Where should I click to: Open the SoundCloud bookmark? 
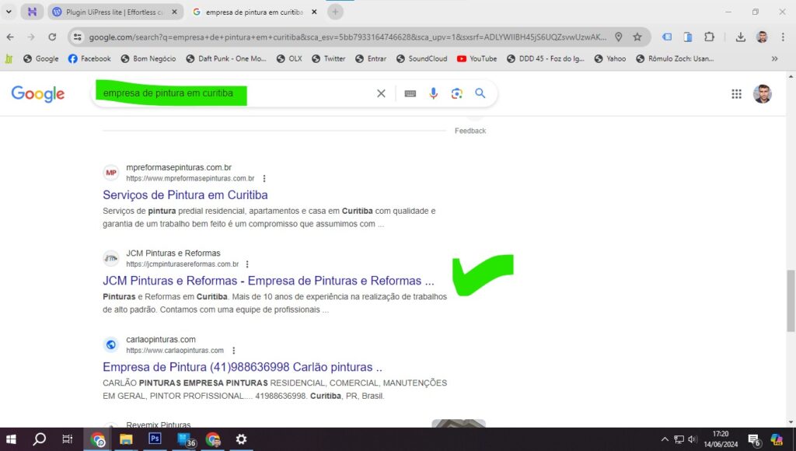click(x=422, y=59)
